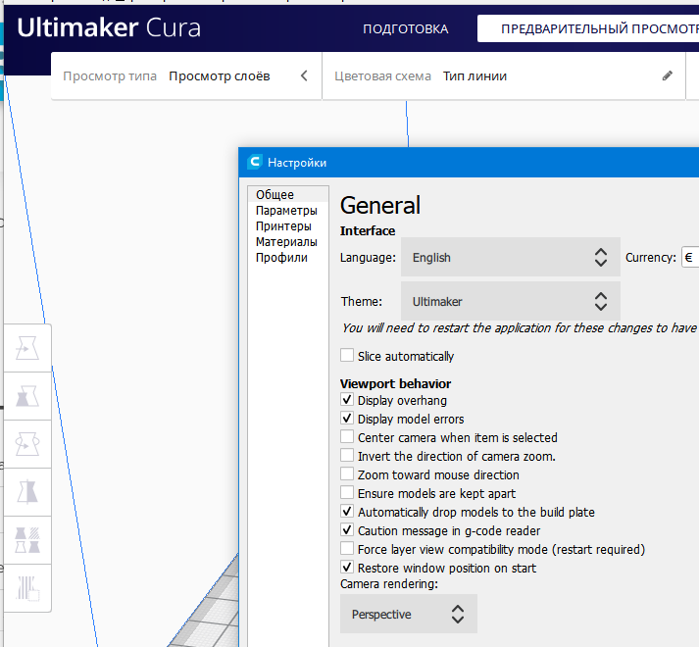Enable Zoom toward mouse direction
699x647 pixels.
(x=347, y=474)
